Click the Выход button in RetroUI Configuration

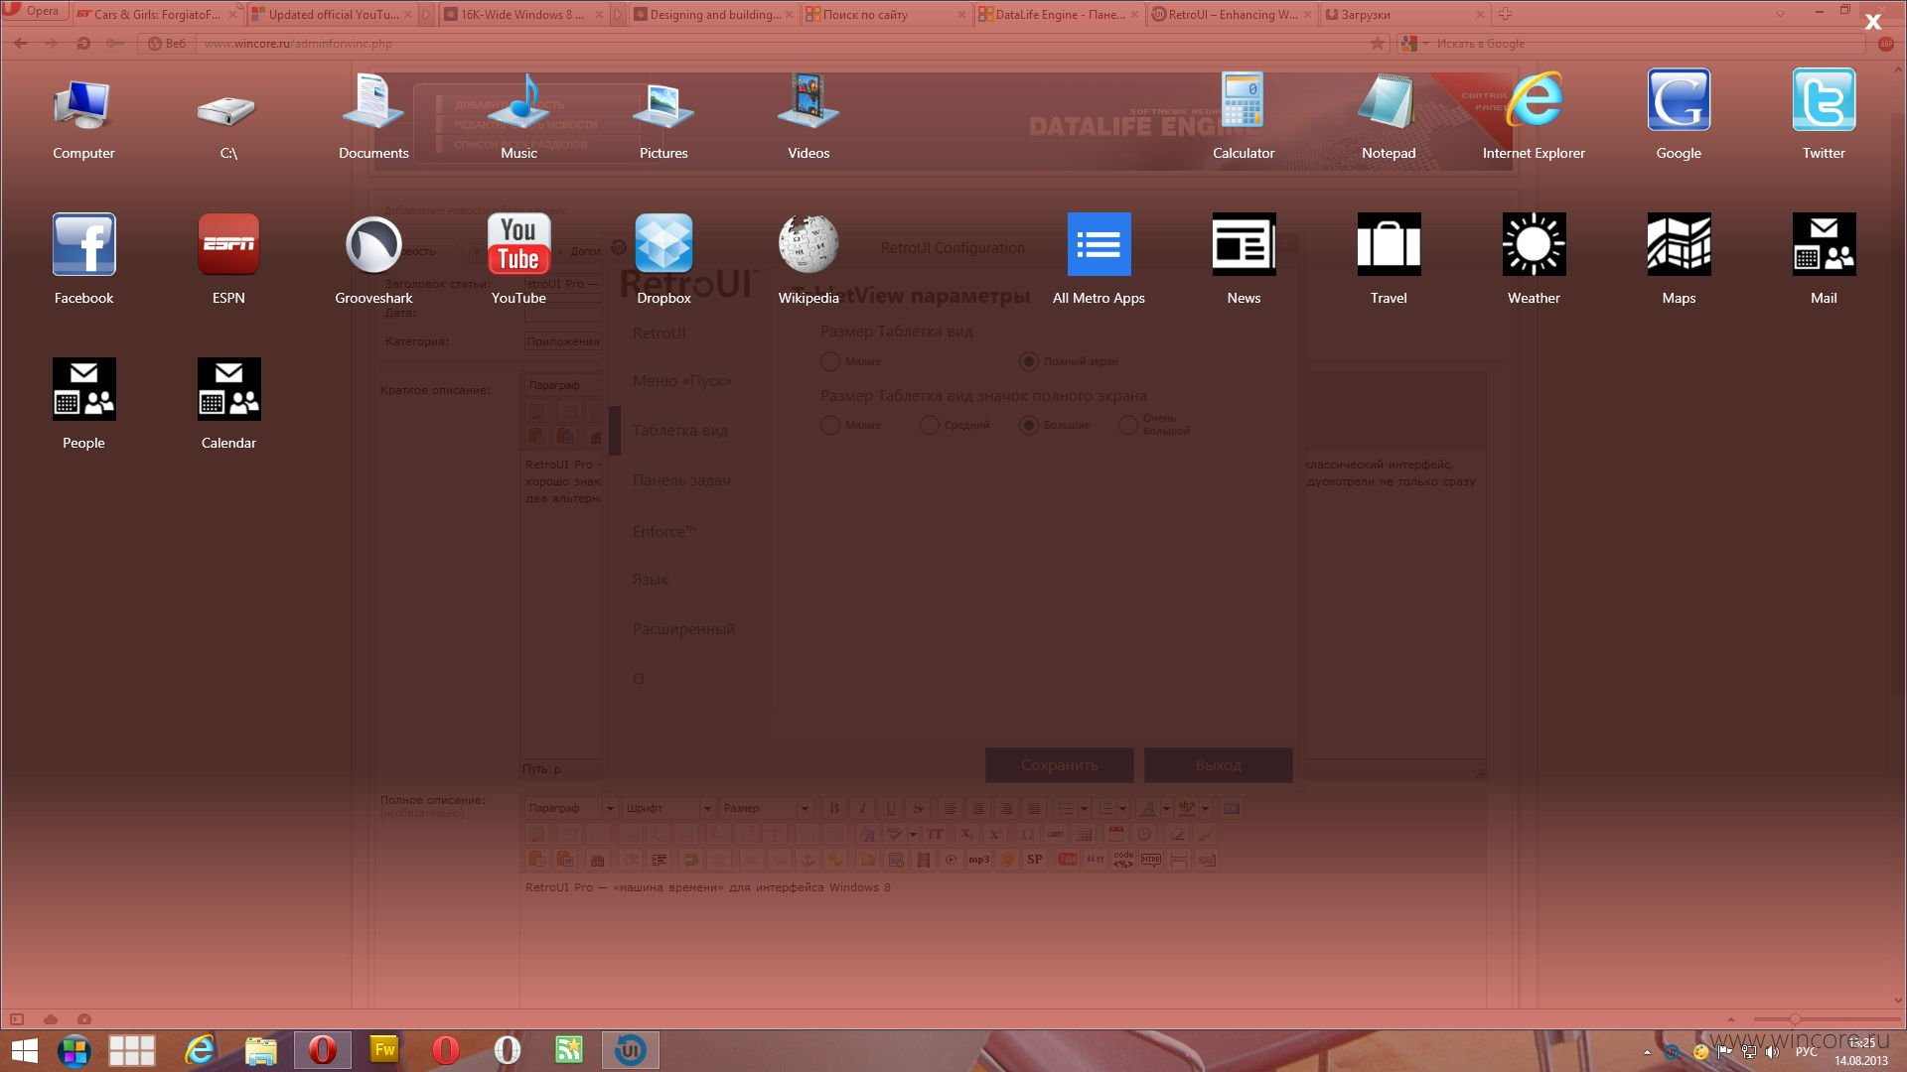pyautogui.click(x=1219, y=764)
